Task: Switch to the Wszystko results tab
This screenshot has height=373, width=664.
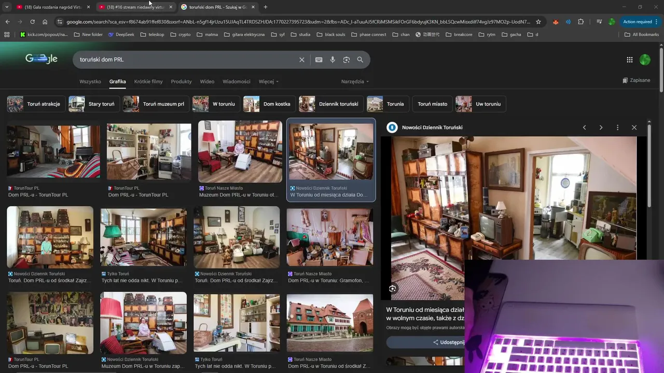Action: tap(90, 81)
